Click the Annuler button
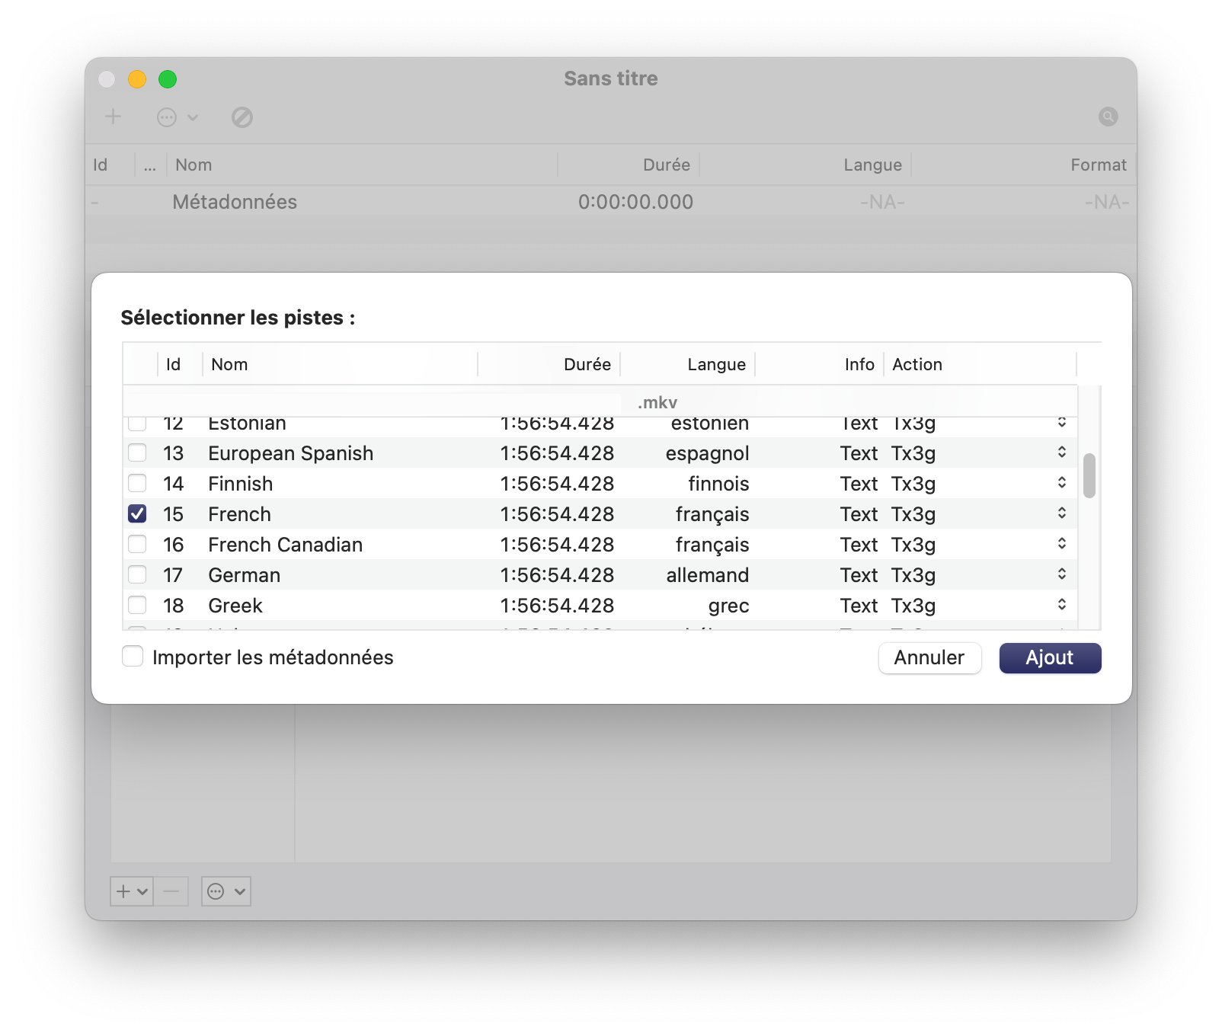Image resolution: width=1222 pixels, height=1033 pixels. tap(929, 658)
